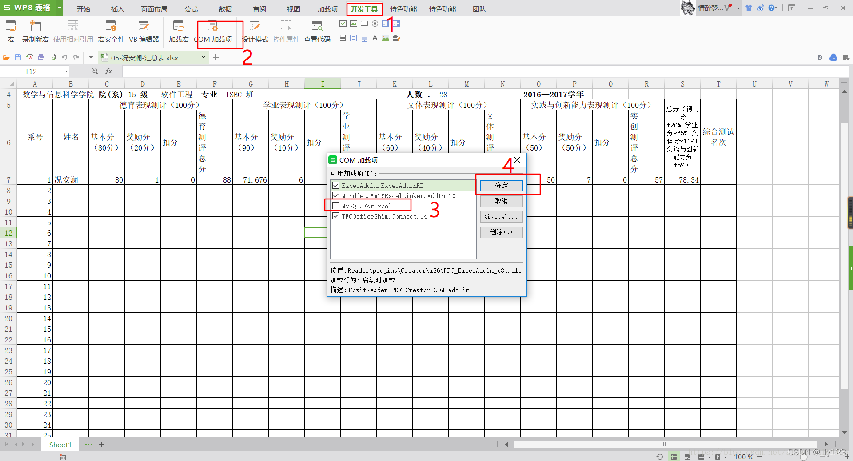The image size is (853, 461).
Task: Launch the VB 编辑器 editor
Action: pyautogui.click(x=144, y=31)
